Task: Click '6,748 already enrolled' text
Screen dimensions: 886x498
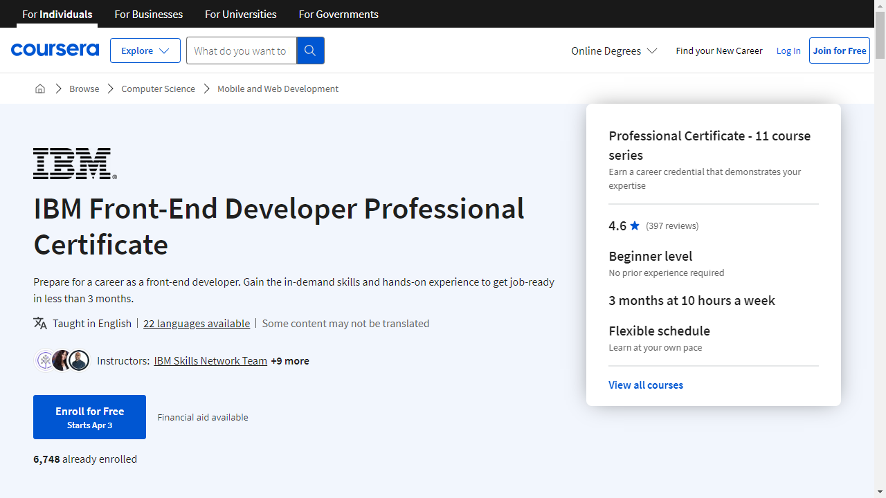Action: [85, 459]
